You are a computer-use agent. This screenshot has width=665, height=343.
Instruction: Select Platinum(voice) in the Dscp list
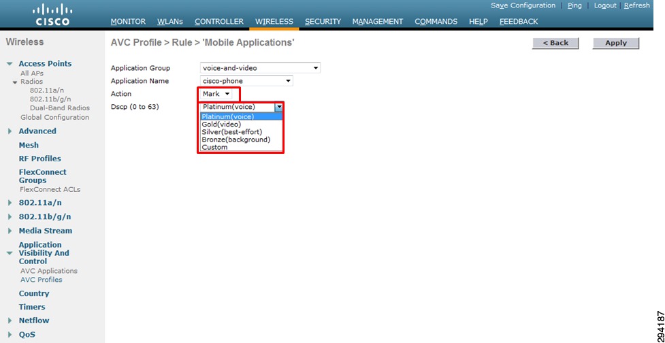click(x=242, y=116)
